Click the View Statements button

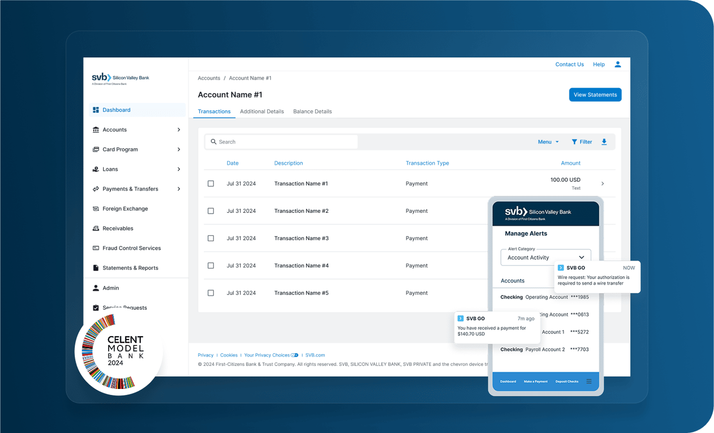click(595, 95)
